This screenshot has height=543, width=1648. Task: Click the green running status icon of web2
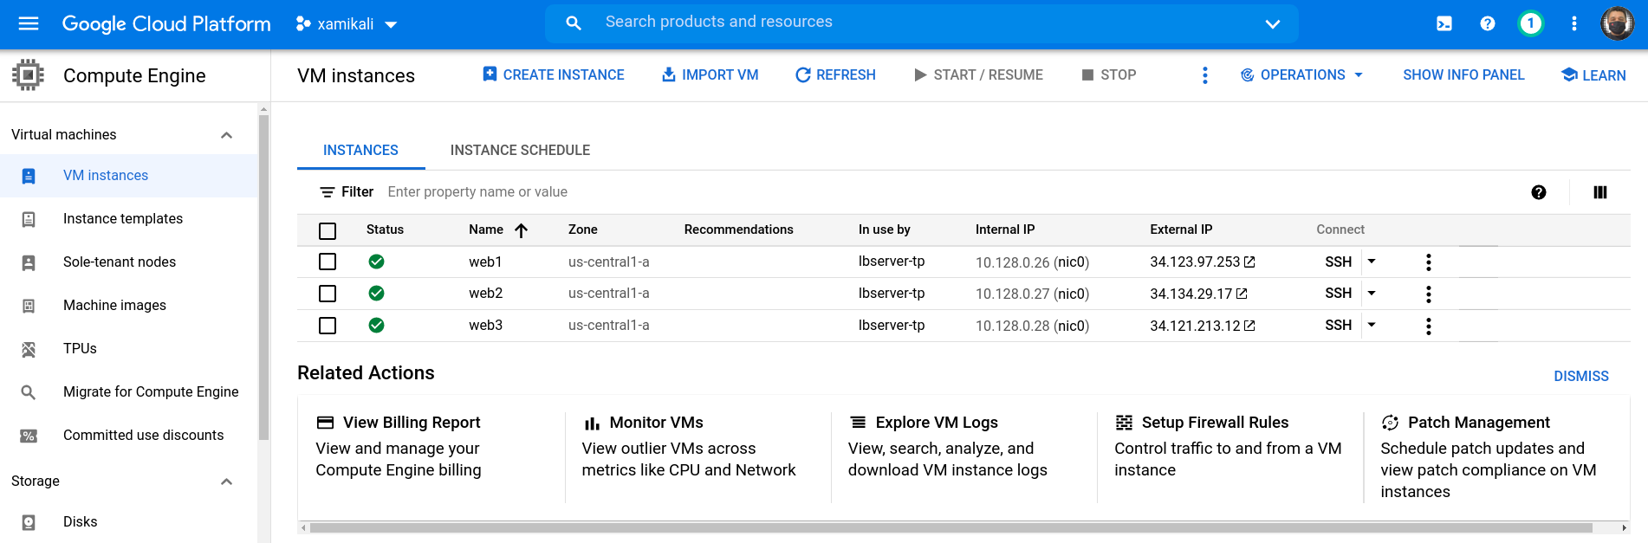point(376,293)
